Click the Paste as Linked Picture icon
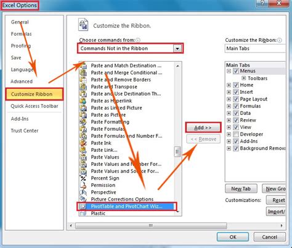The width and height of the screenshot is (292, 248). [x=83, y=108]
